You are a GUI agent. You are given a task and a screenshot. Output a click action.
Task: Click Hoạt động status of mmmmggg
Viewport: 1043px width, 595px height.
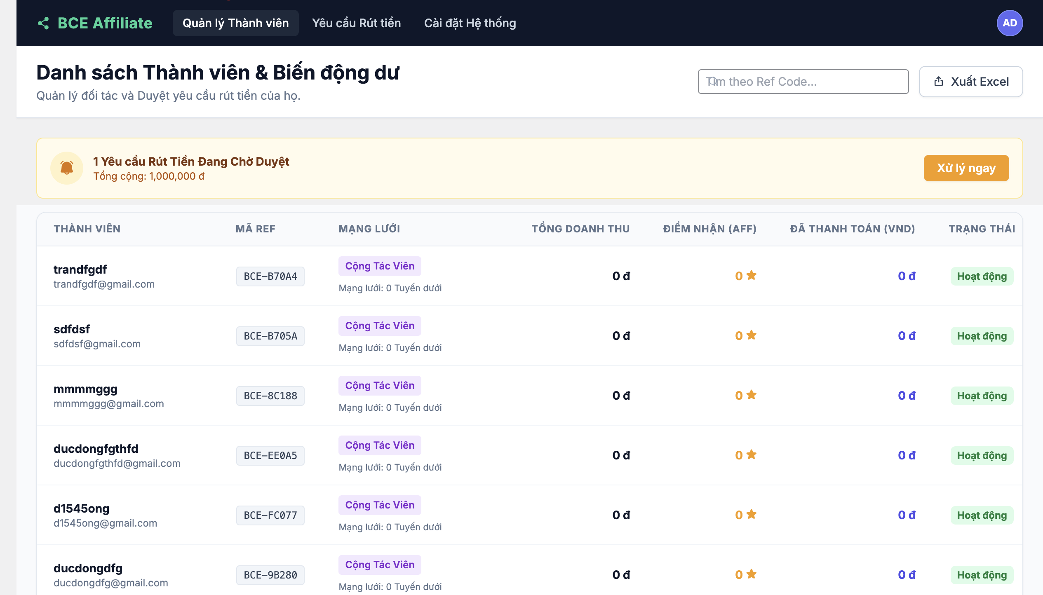tap(982, 396)
